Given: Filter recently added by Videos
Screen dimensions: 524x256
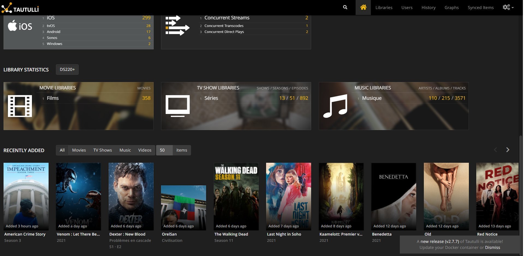Looking at the screenshot, I should click(145, 150).
